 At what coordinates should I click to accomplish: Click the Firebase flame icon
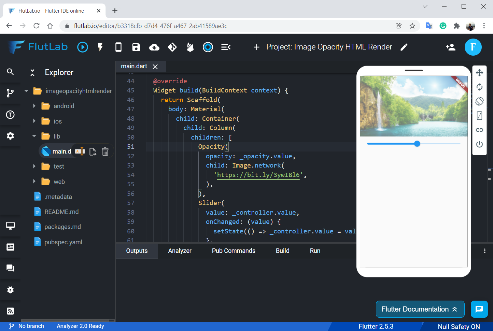(x=190, y=47)
